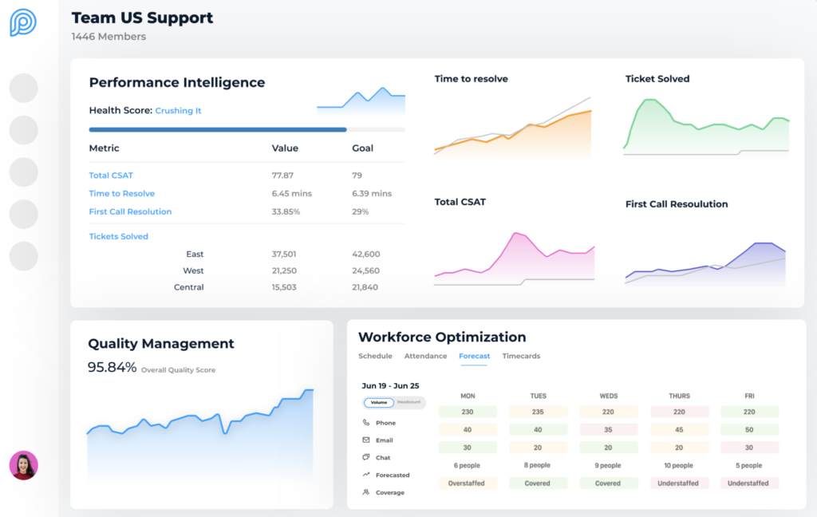
Task: Open the Schedule tab
Action: click(375, 356)
